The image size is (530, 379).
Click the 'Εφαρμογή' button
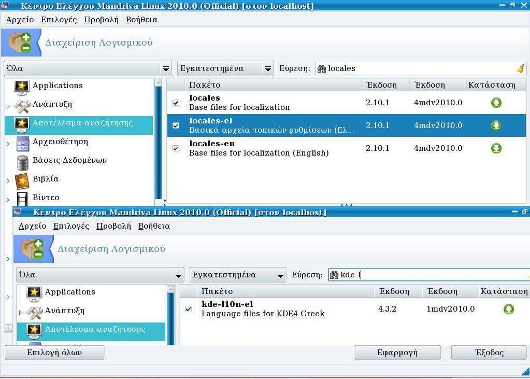point(397,353)
